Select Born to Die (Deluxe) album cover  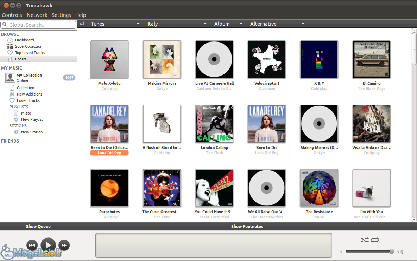(109, 124)
